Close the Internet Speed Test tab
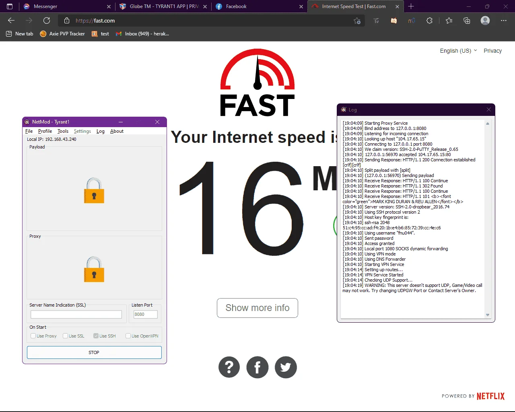The height and width of the screenshot is (412, 515). pos(397,6)
